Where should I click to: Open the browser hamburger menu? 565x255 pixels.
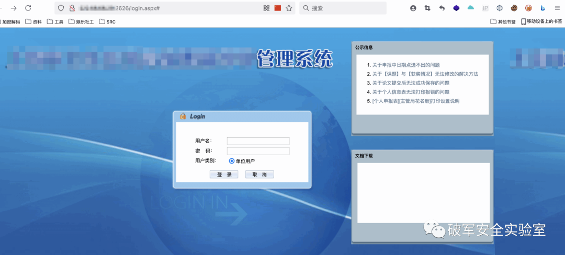pos(557,8)
